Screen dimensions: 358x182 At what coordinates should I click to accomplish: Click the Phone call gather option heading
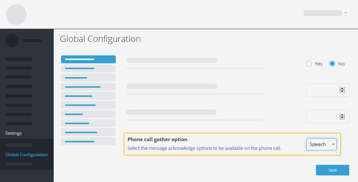157,139
